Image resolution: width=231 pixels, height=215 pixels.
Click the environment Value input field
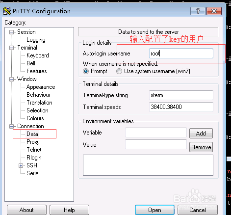(x=156, y=144)
